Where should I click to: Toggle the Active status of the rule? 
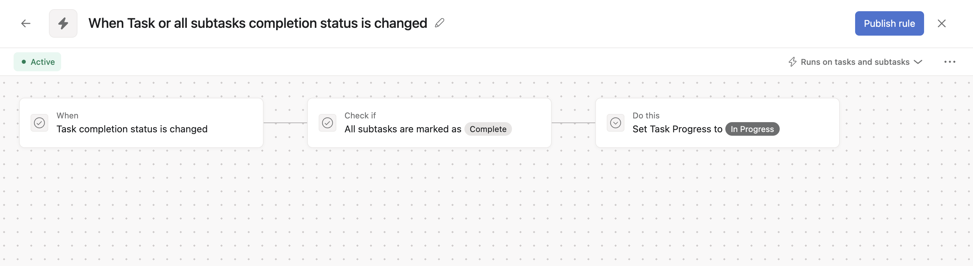click(37, 61)
